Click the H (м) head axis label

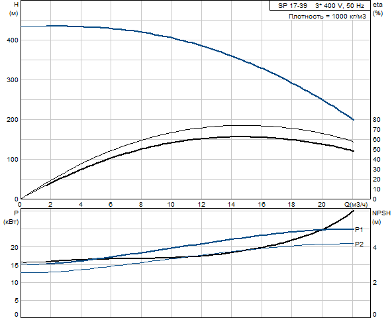pyautogui.click(x=14, y=9)
